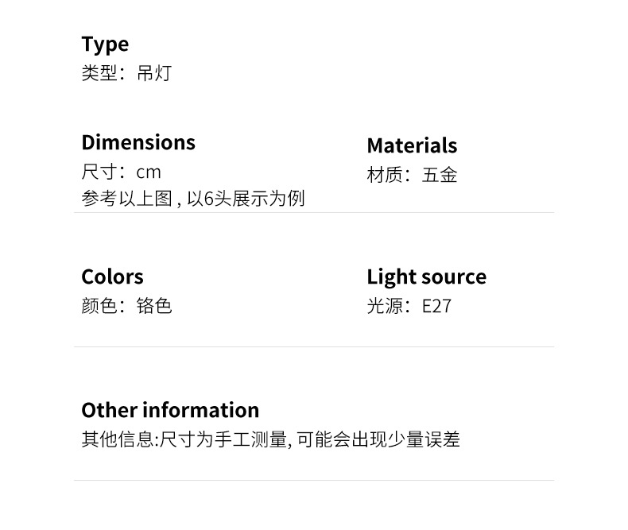Click the 铬色 color value
Image resolution: width=628 pixels, height=530 pixels.
(154, 306)
